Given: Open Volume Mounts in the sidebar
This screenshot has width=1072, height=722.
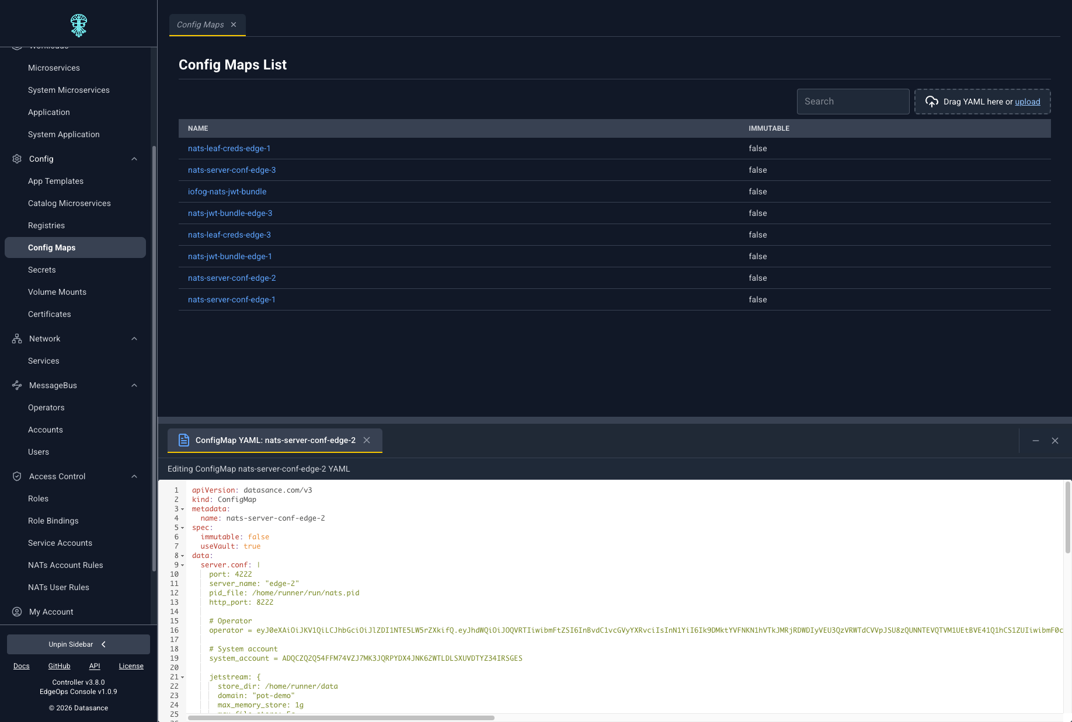Looking at the screenshot, I should 57,292.
